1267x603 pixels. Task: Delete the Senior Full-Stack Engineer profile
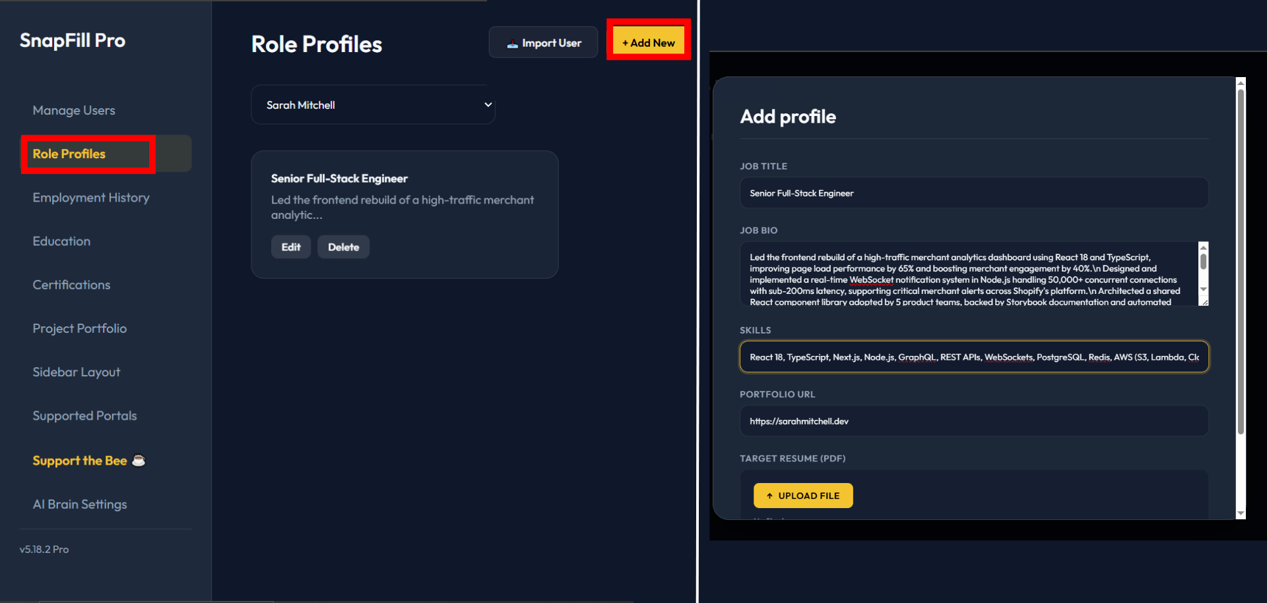coord(343,246)
